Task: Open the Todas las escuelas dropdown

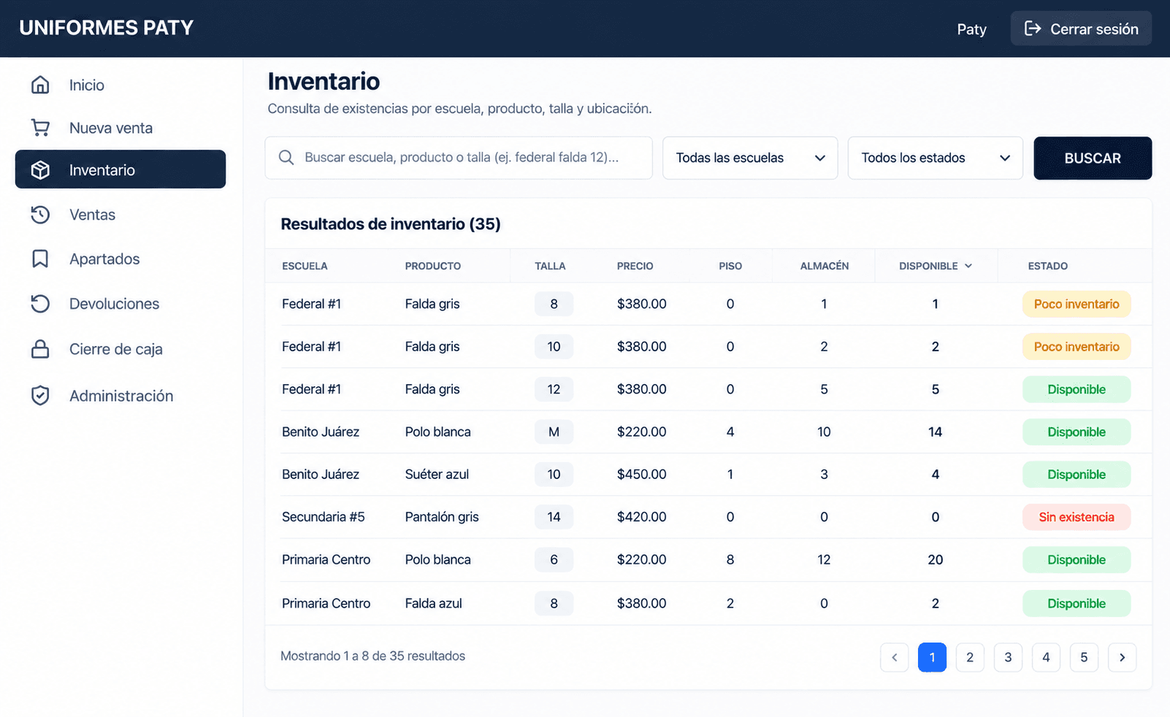Action: coord(750,158)
